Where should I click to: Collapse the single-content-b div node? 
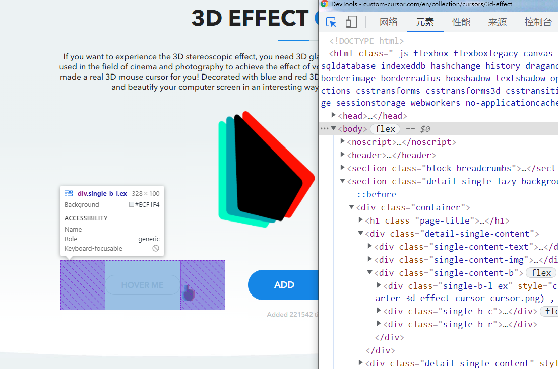370,272
